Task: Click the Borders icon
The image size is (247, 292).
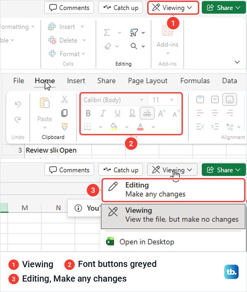Action: coord(87,126)
